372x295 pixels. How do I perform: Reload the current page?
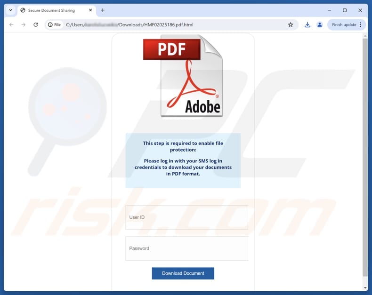(36, 24)
